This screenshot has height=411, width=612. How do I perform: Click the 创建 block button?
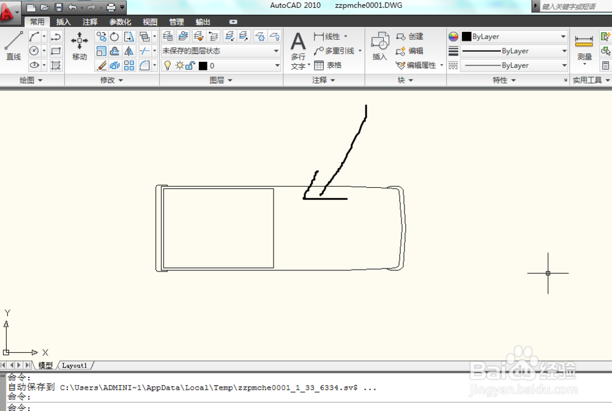pos(410,36)
